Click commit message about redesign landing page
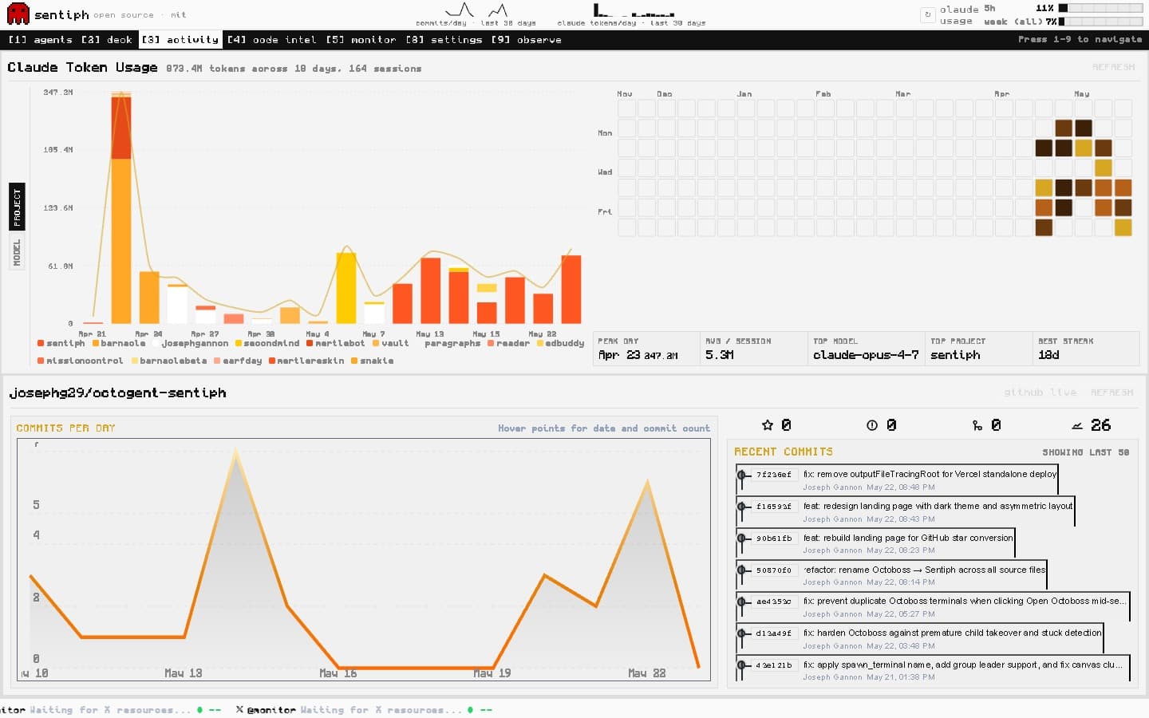The image size is (1149, 718). coord(938,506)
